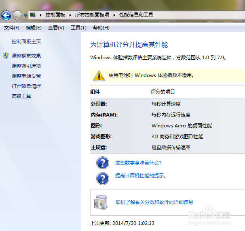Open the 编辑(E) menu

click(34, 28)
